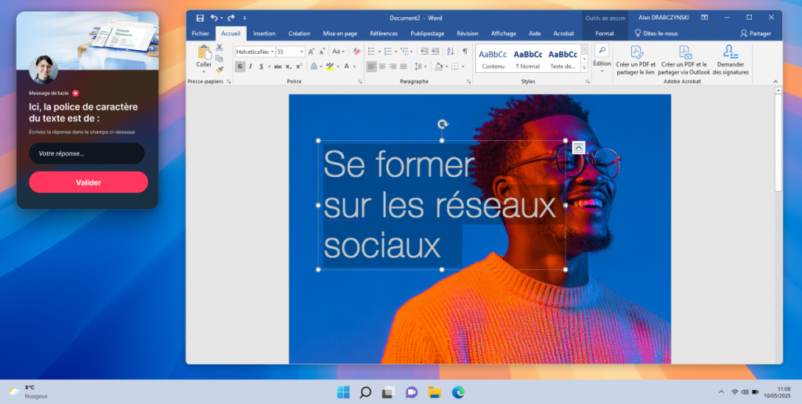Click the layout options icon beside the text box
The height and width of the screenshot is (404, 802).
(x=578, y=147)
